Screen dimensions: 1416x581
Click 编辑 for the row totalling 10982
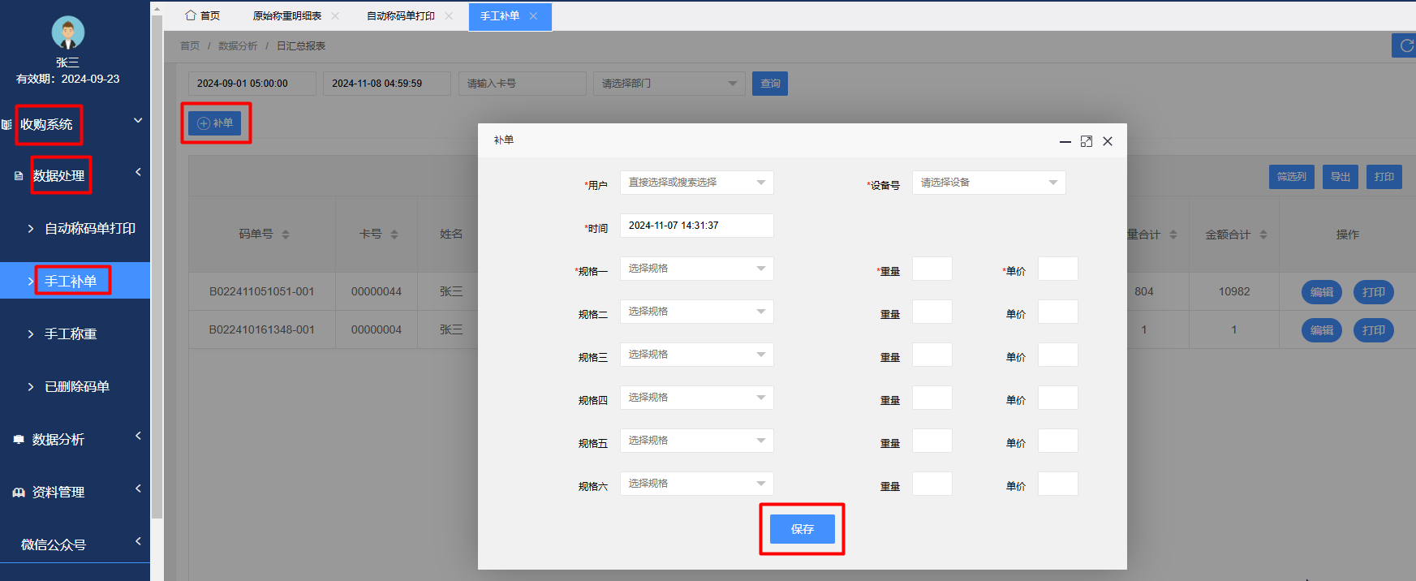tap(1322, 292)
